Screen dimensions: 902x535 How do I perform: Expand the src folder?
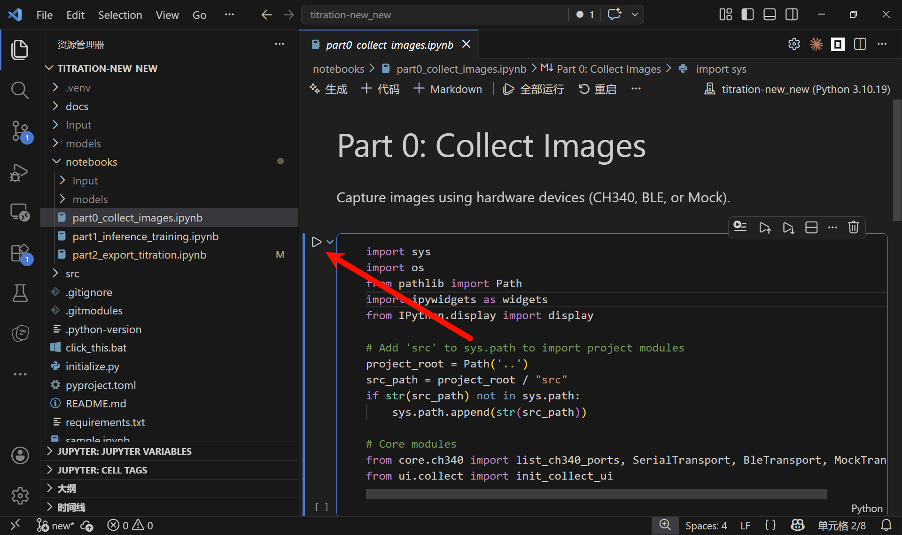[x=169, y=274]
